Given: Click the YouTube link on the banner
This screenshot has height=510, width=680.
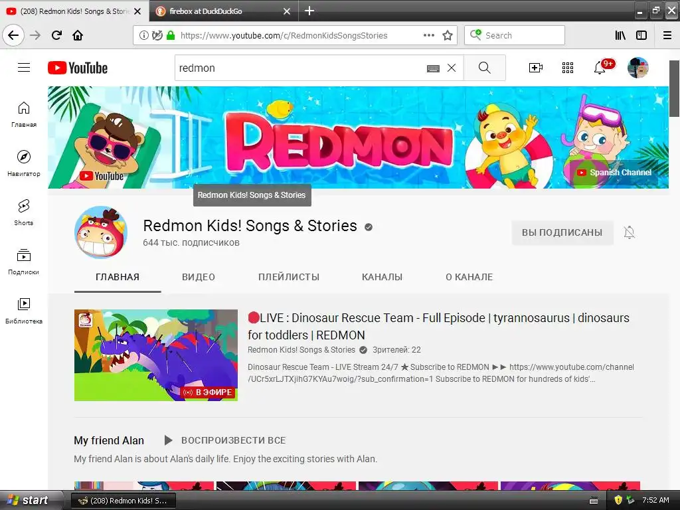Looking at the screenshot, I should [x=102, y=176].
